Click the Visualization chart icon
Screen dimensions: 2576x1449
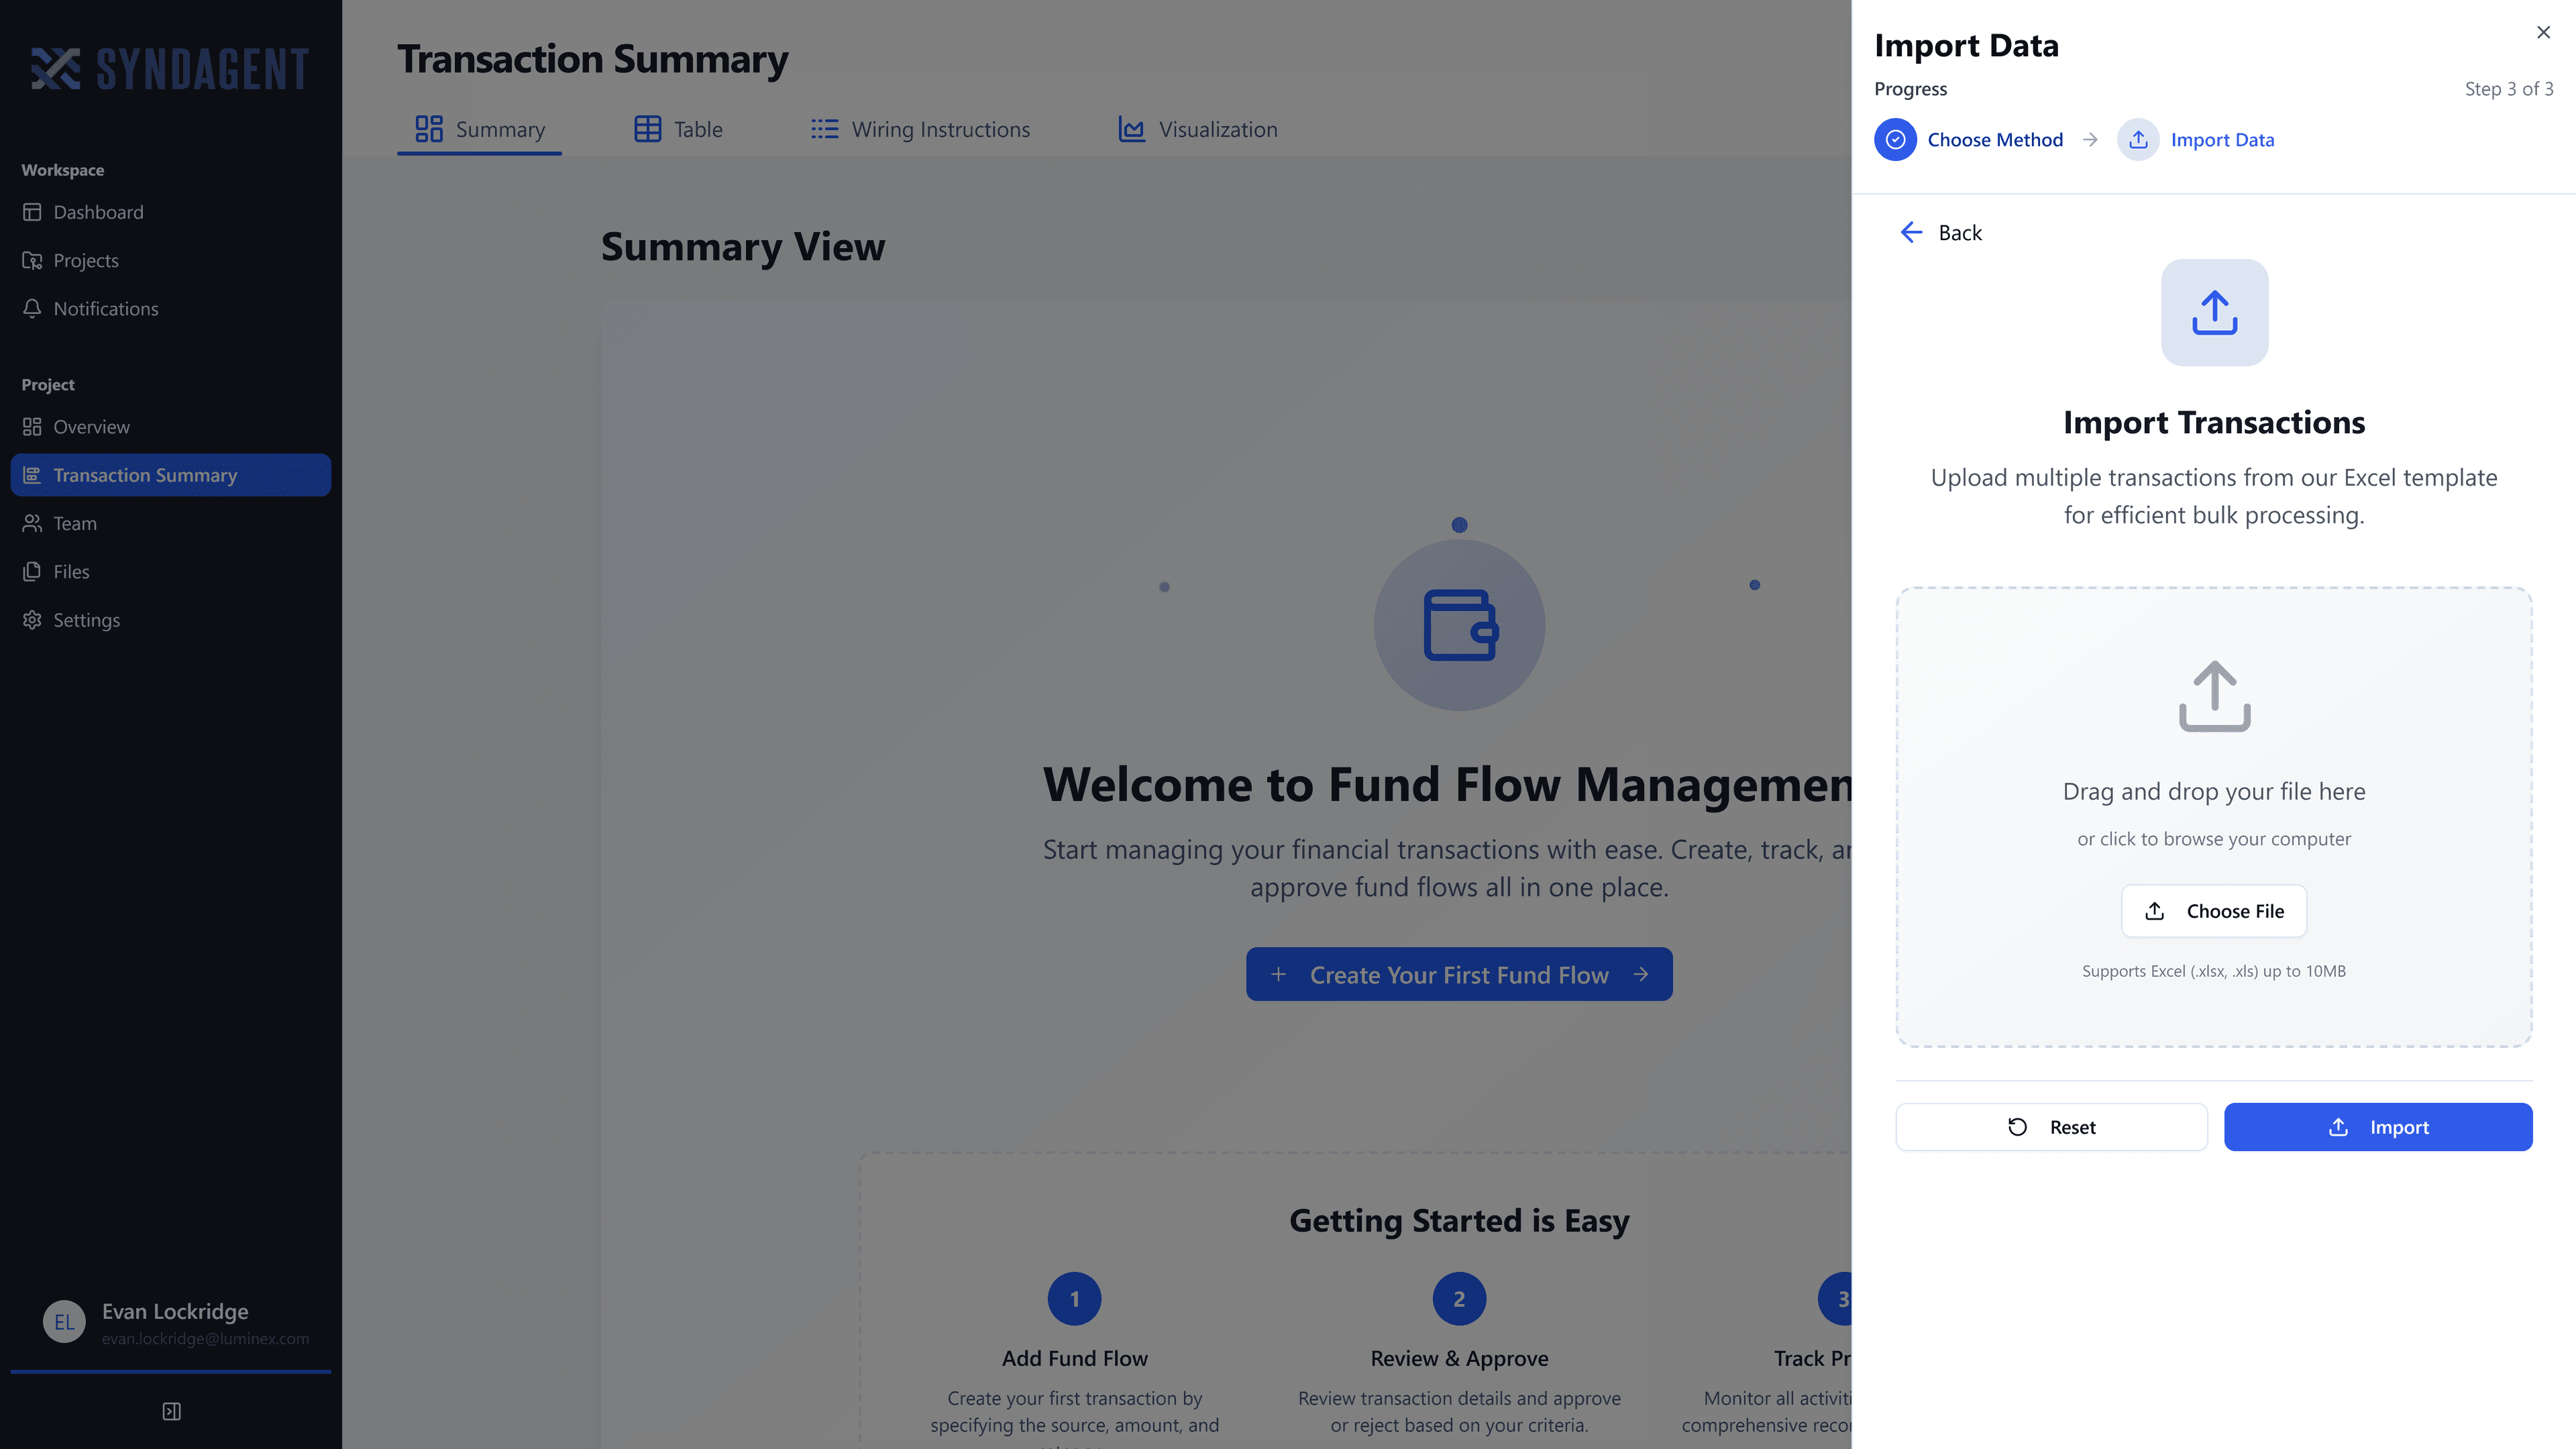[1132, 129]
